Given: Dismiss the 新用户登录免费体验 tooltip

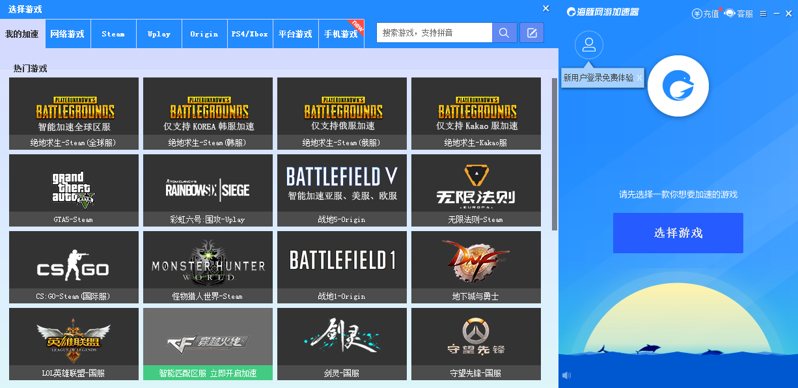Looking at the screenshot, I should [639, 77].
